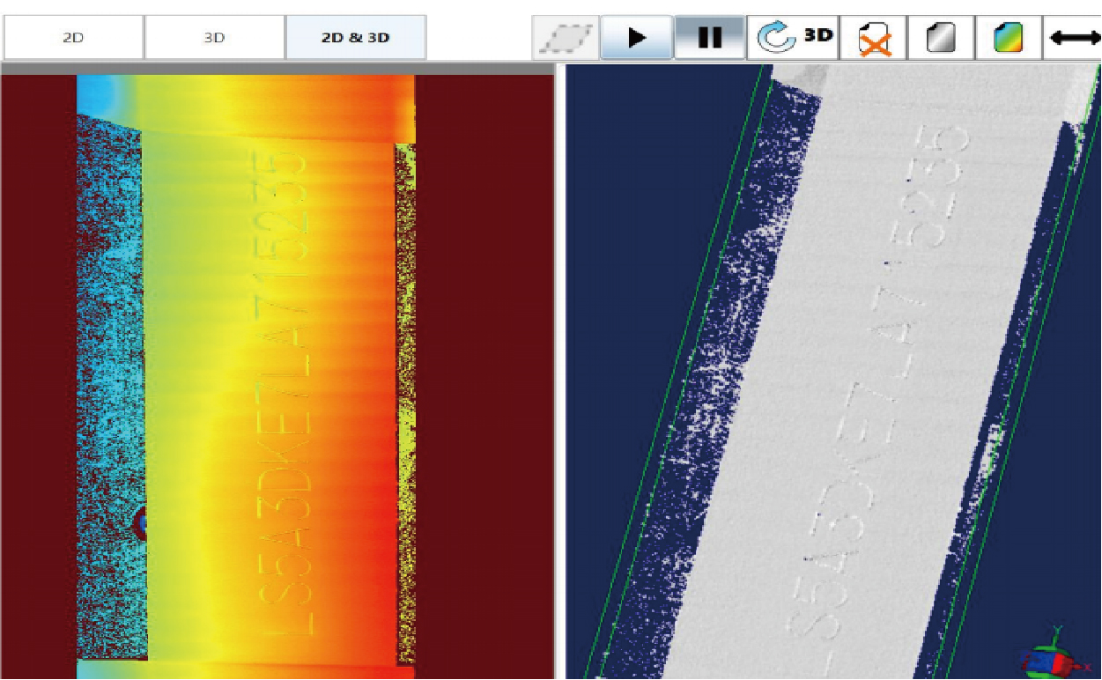The image size is (1102, 680).
Task: Enable grayscale shading display mode
Action: 942,38
